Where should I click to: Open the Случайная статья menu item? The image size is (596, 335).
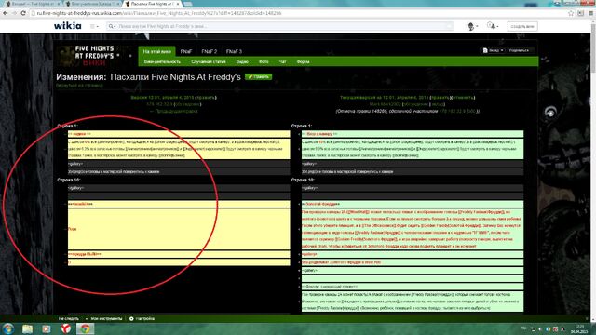(x=209, y=61)
